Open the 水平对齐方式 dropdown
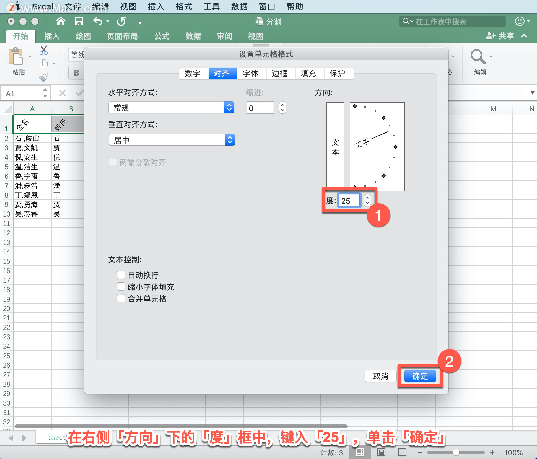The image size is (537, 459). [171, 108]
